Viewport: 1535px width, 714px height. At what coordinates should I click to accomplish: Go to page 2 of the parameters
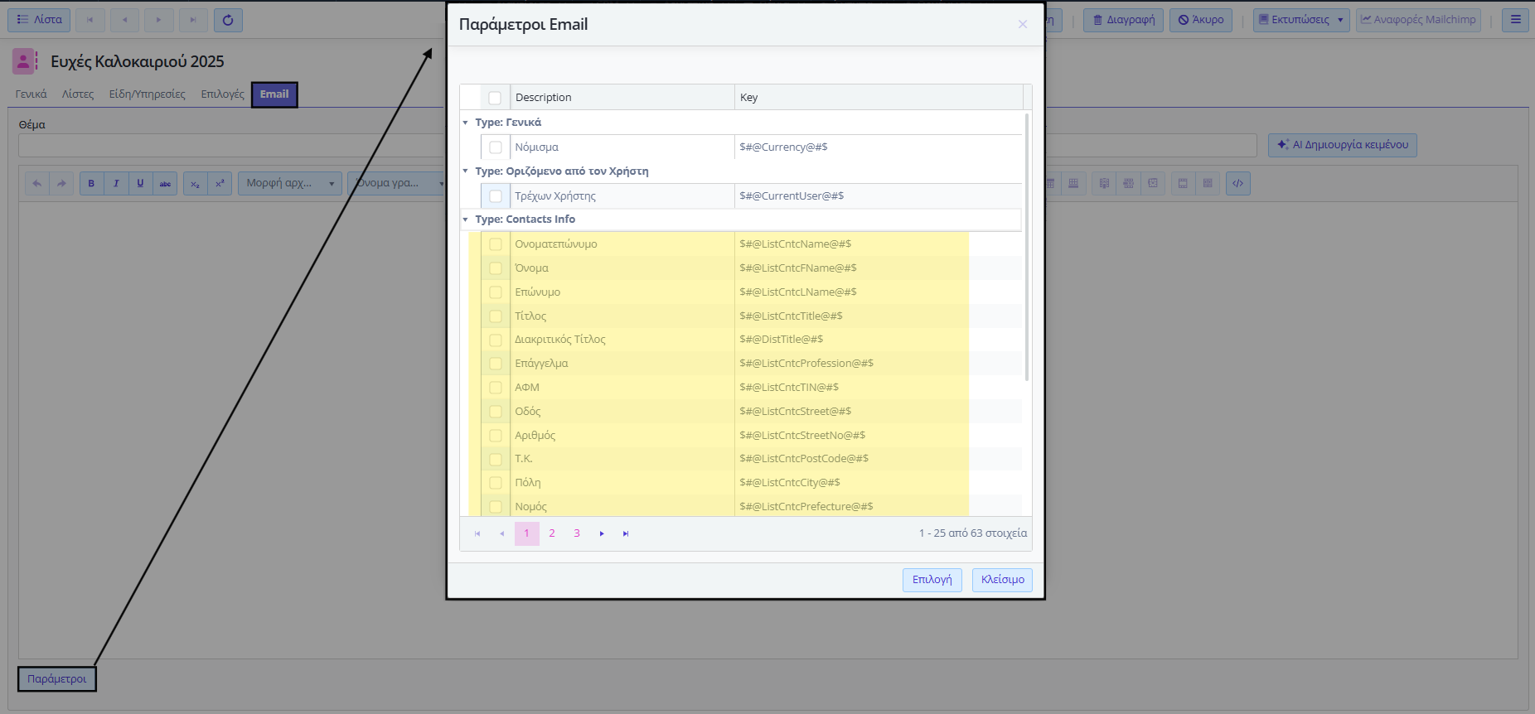pyautogui.click(x=552, y=533)
